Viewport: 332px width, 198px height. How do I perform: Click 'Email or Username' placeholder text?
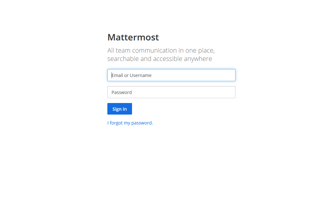[x=131, y=75]
